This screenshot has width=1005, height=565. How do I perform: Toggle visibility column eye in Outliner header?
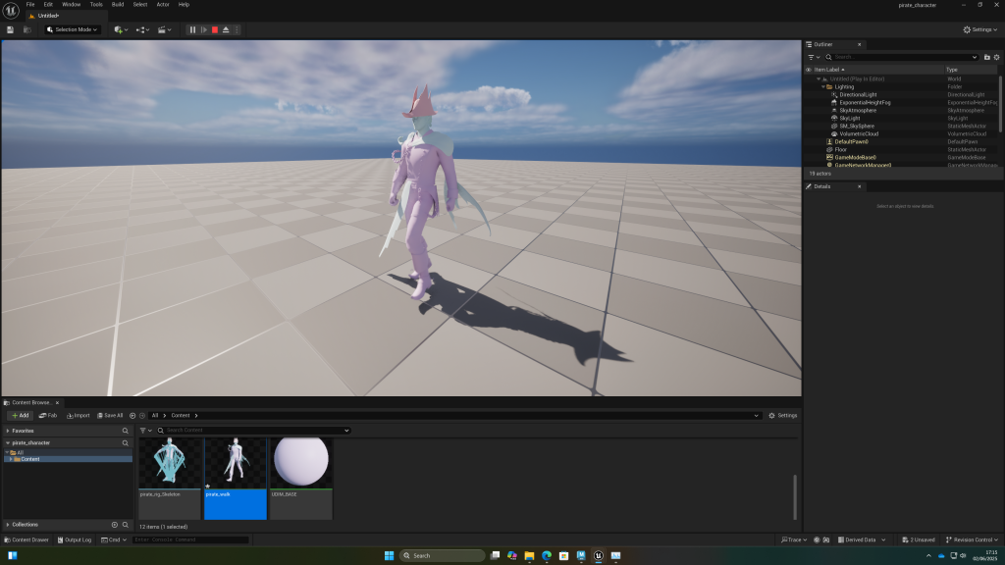(x=808, y=70)
